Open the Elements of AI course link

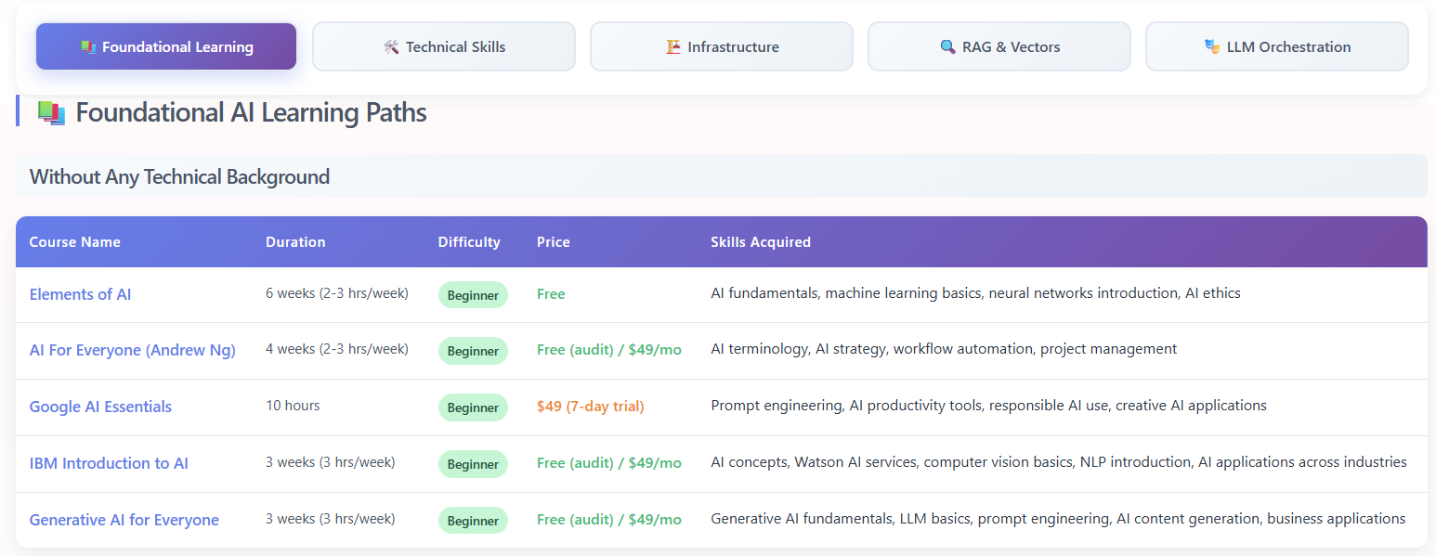coord(80,294)
